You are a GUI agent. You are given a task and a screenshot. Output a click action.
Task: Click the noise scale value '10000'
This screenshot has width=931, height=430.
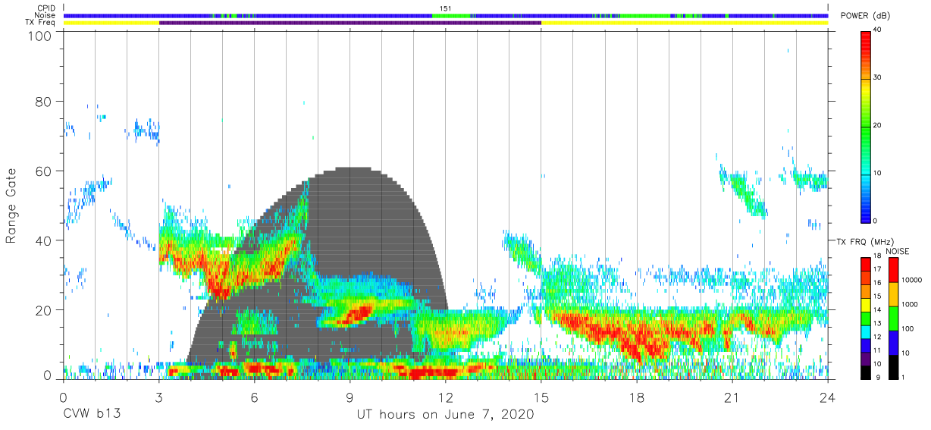tap(911, 281)
